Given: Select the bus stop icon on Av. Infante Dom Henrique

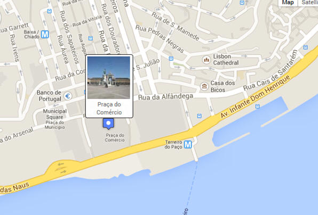Looking at the screenshot, I should pos(257,106).
